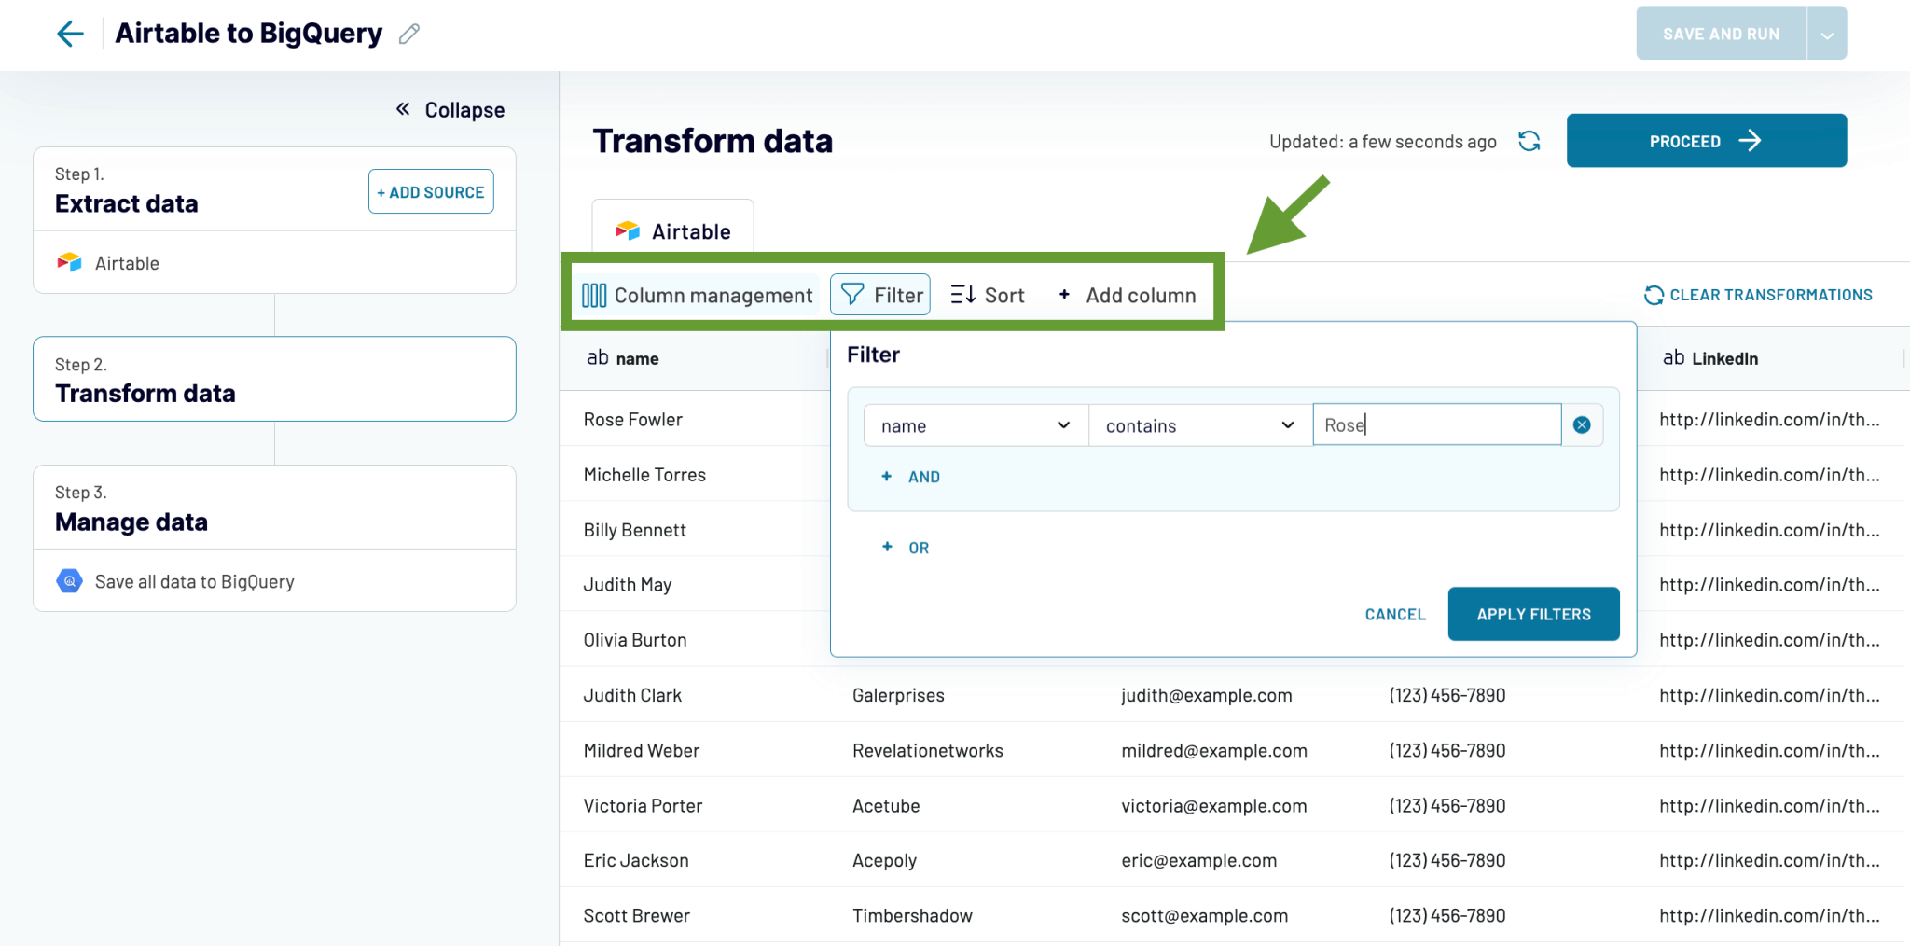Click the BigQuery icon beside Save all data
The width and height of the screenshot is (1910, 946).
pos(69,580)
